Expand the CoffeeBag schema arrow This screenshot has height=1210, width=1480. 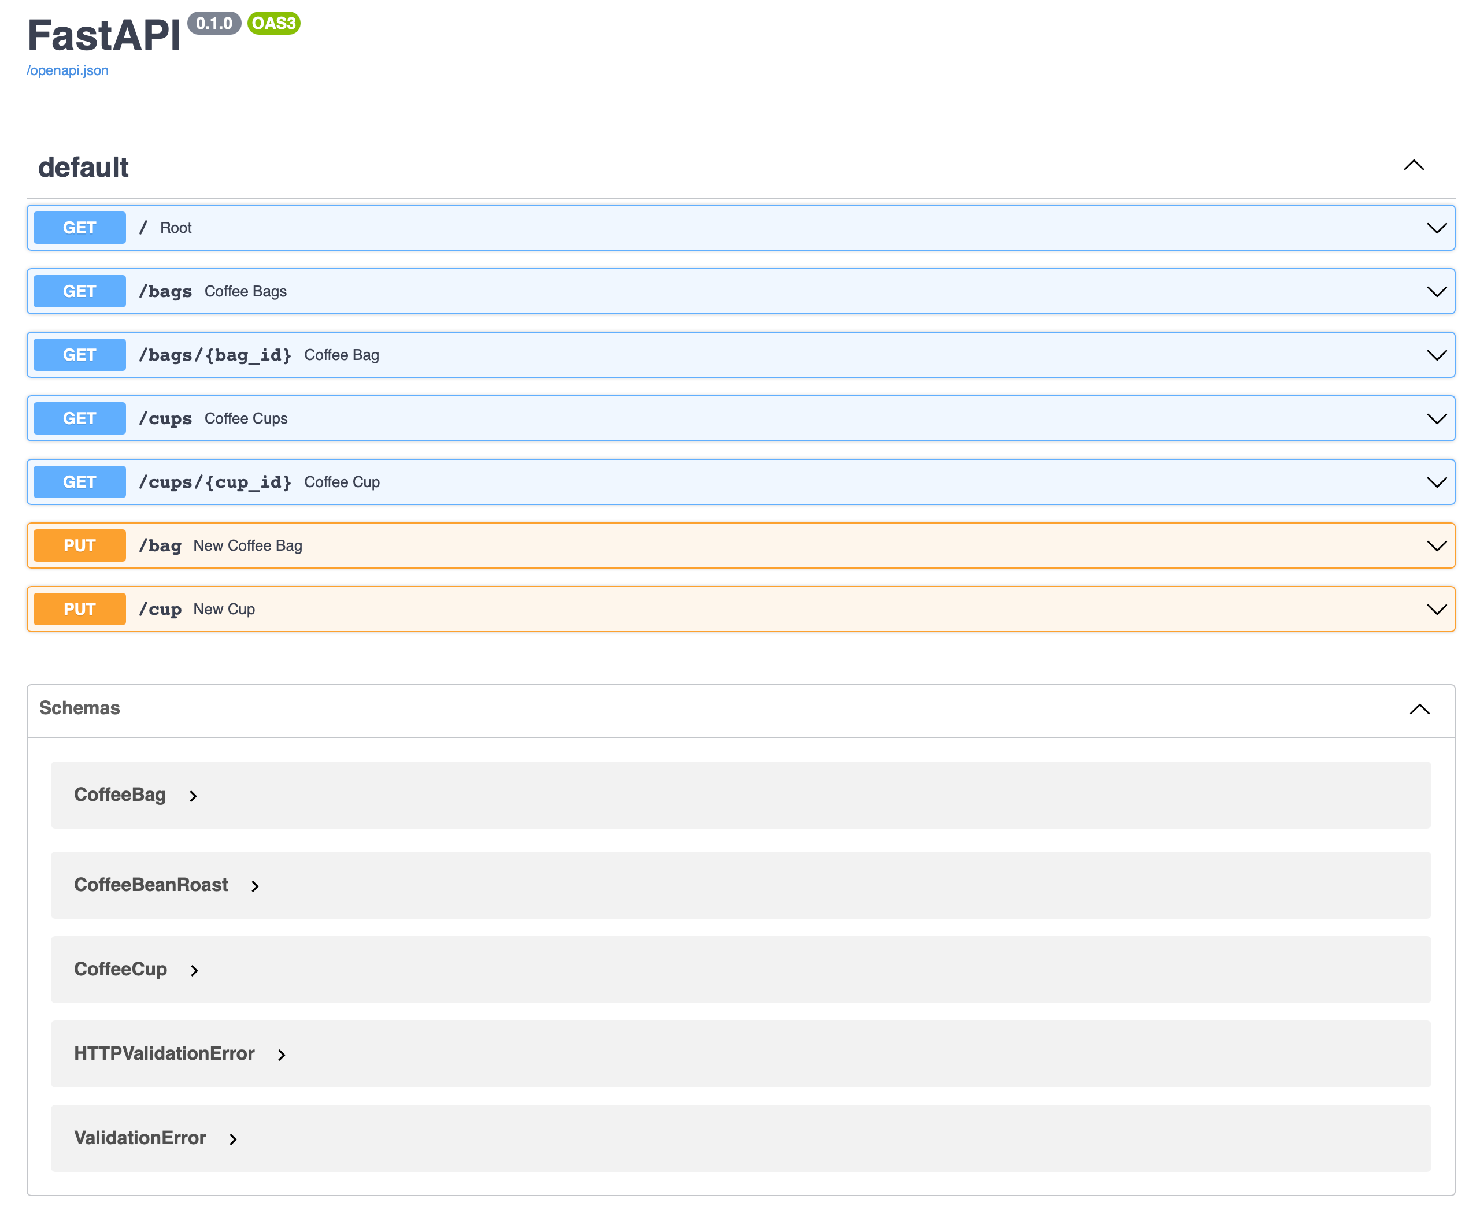point(193,796)
